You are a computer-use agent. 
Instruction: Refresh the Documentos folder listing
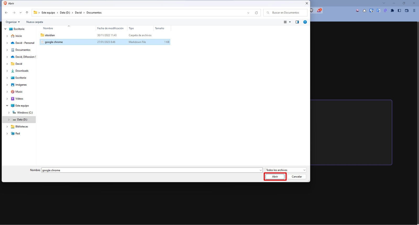(x=256, y=13)
